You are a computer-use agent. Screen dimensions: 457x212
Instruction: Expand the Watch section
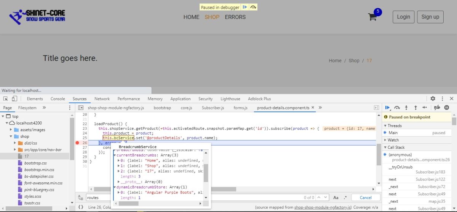pyautogui.click(x=385, y=140)
